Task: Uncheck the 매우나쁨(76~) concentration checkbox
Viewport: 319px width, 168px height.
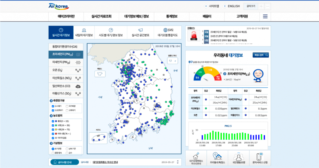Action: (x=53, y=134)
